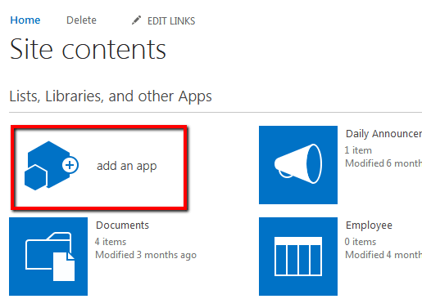Click the Delete navigation link
The image size is (422, 299).
(81, 20)
